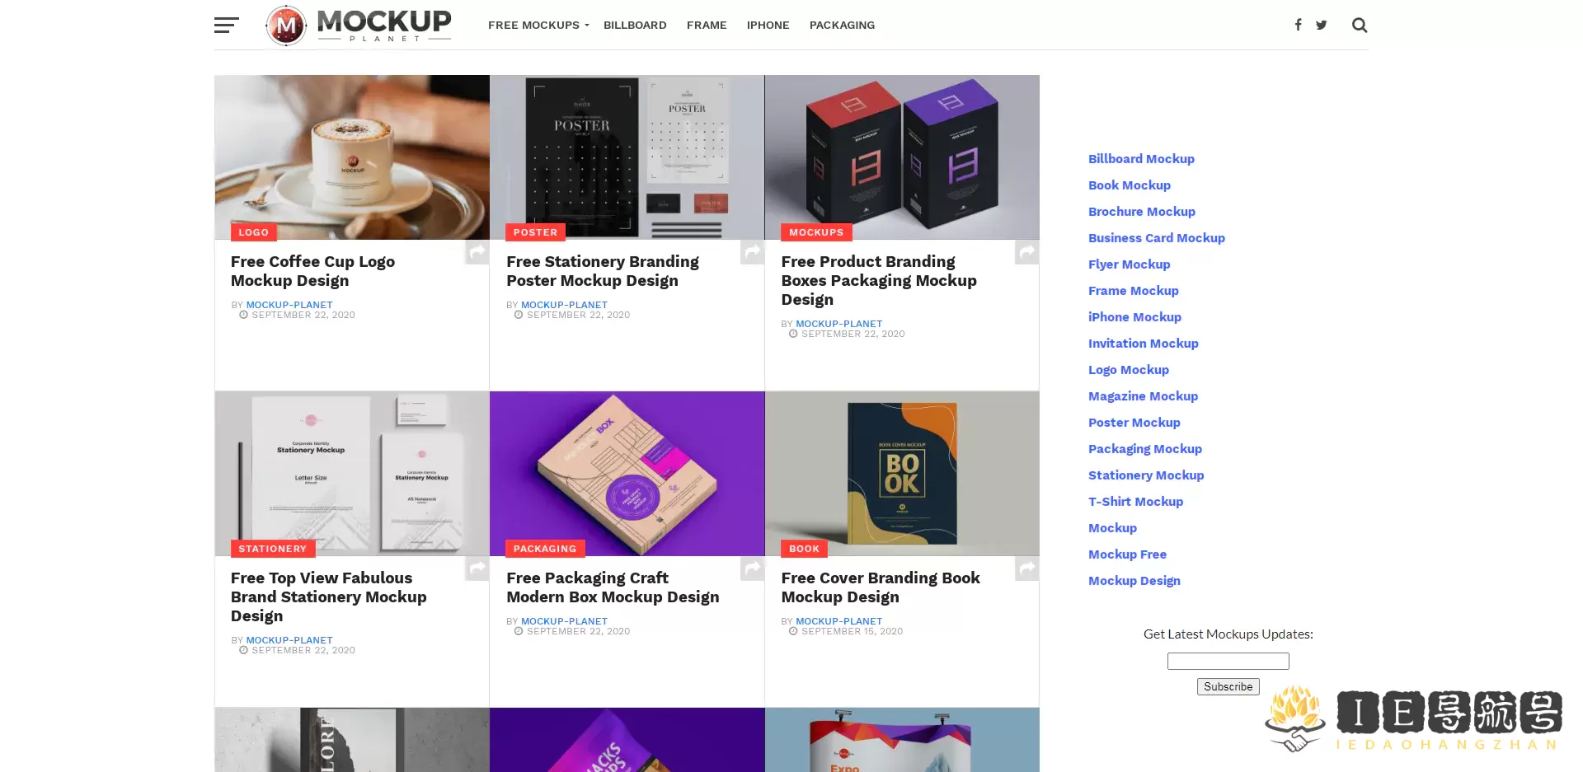Open the Packaging menu item
Viewport: 1583px width, 772px height.
click(842, 26)
